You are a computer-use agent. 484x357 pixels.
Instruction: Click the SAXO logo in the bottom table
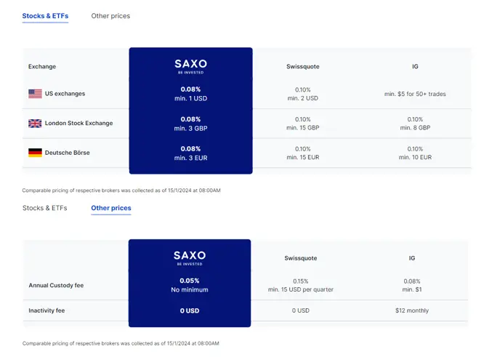pyautogui.click(x=190, y=258)
